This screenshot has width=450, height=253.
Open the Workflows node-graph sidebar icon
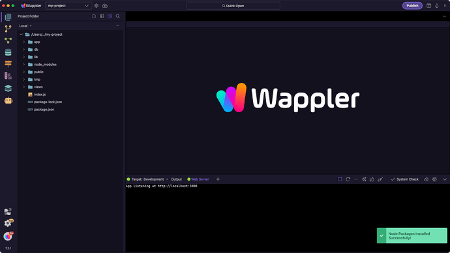8,40
